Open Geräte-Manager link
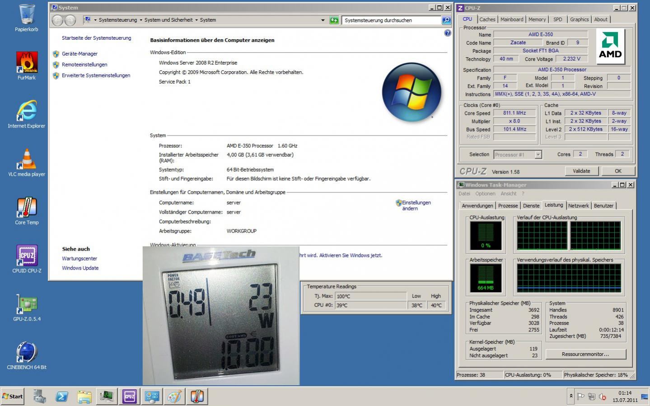The width and height of the screenshot is (650, 406). 79,54
